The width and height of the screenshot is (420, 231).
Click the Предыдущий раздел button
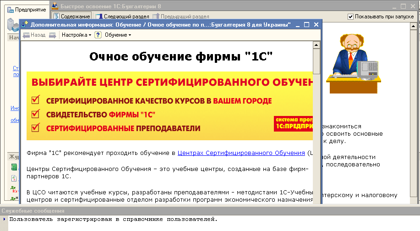[x=181, y=16]
